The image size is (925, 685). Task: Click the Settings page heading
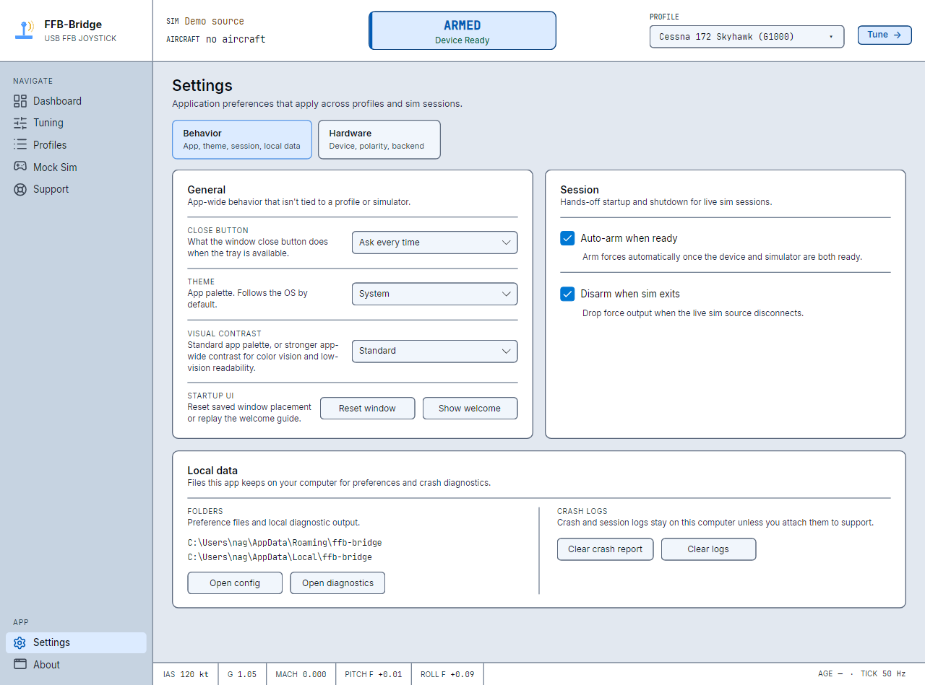[202, 85]
